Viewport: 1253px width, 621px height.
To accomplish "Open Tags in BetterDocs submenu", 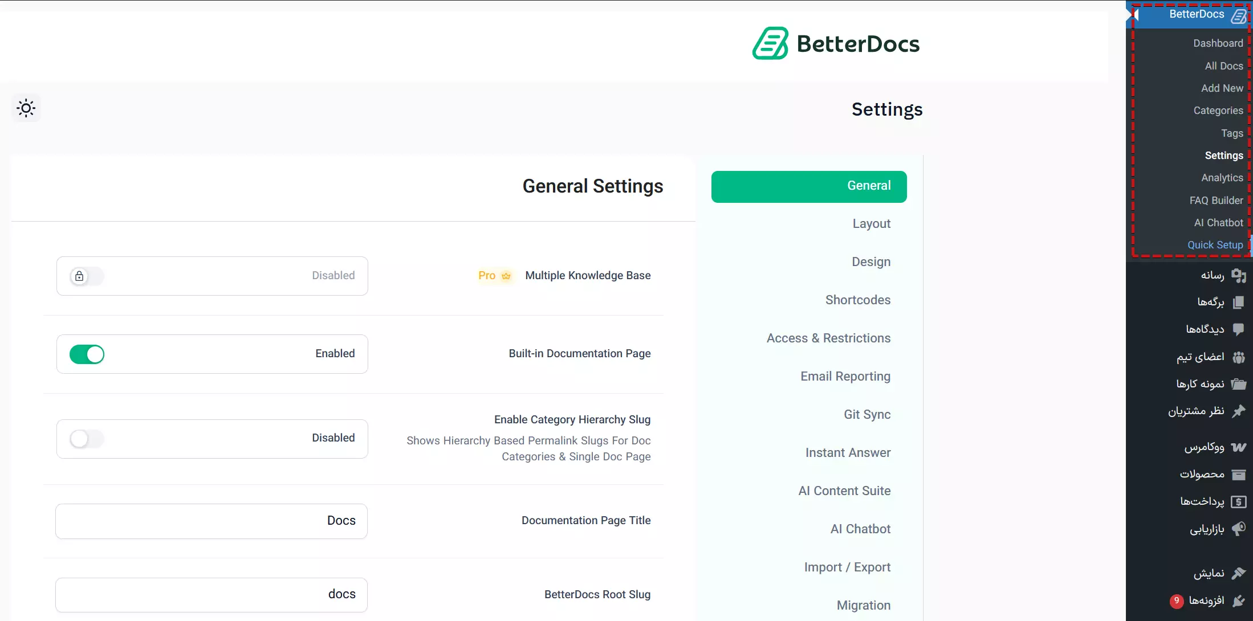I will point(1231,133).
